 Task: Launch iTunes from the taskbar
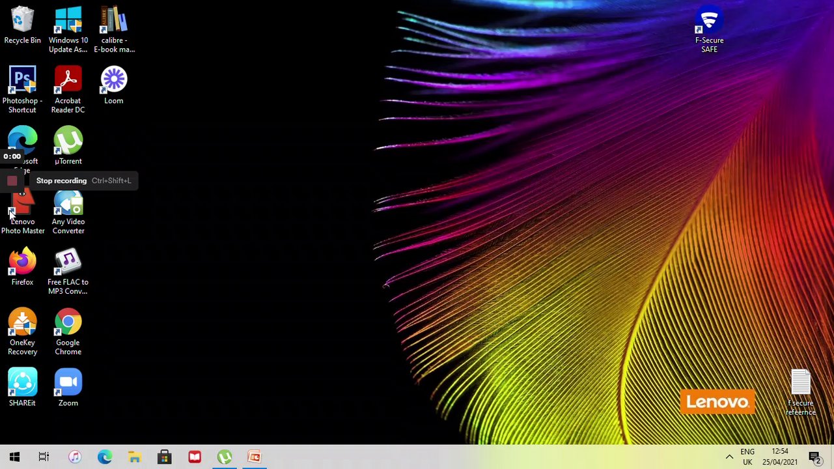click(75, 457)
